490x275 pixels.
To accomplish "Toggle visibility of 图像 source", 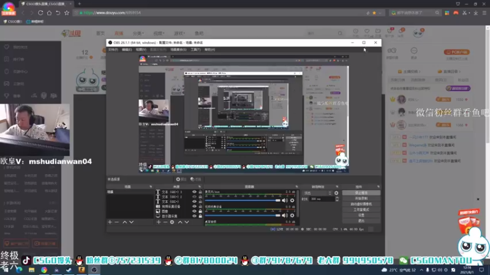I will [x=194, y=211].
